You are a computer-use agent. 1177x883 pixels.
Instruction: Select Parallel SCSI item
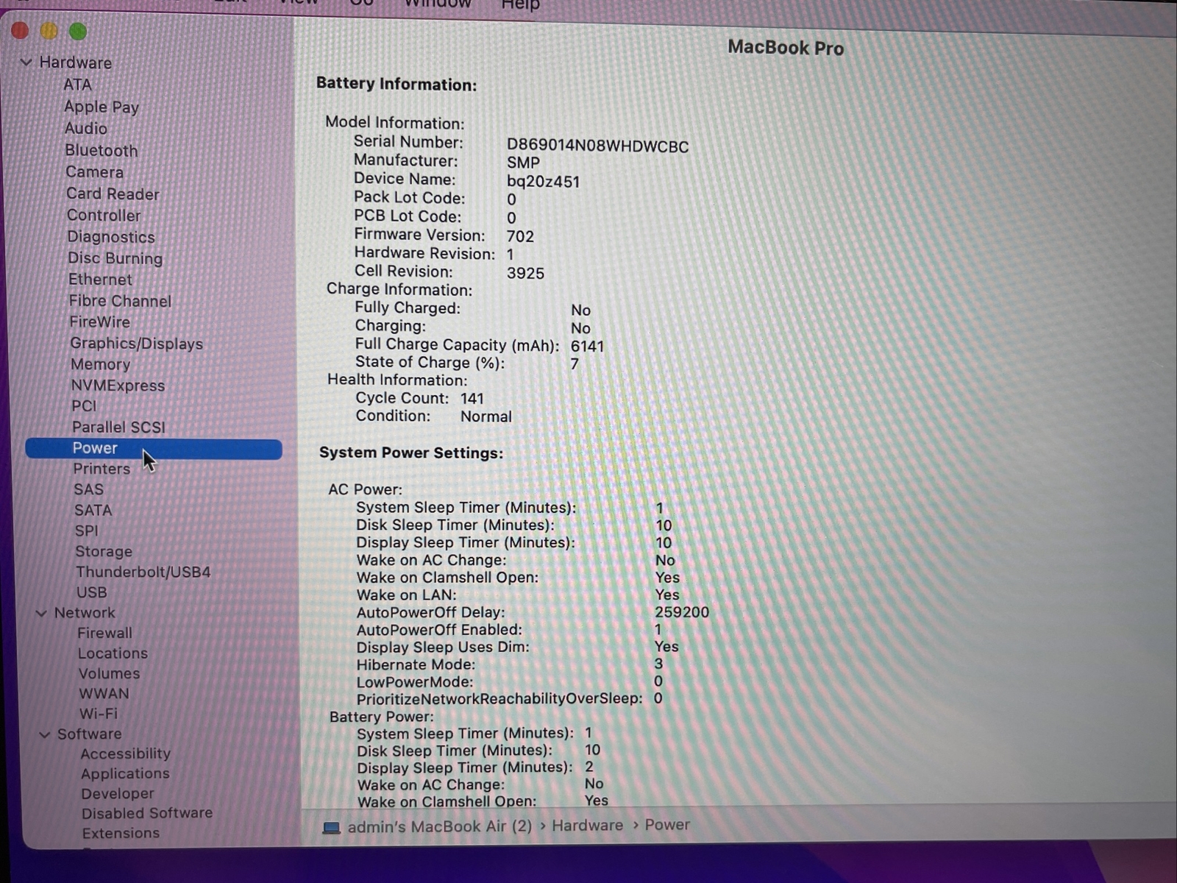point(118,427)
